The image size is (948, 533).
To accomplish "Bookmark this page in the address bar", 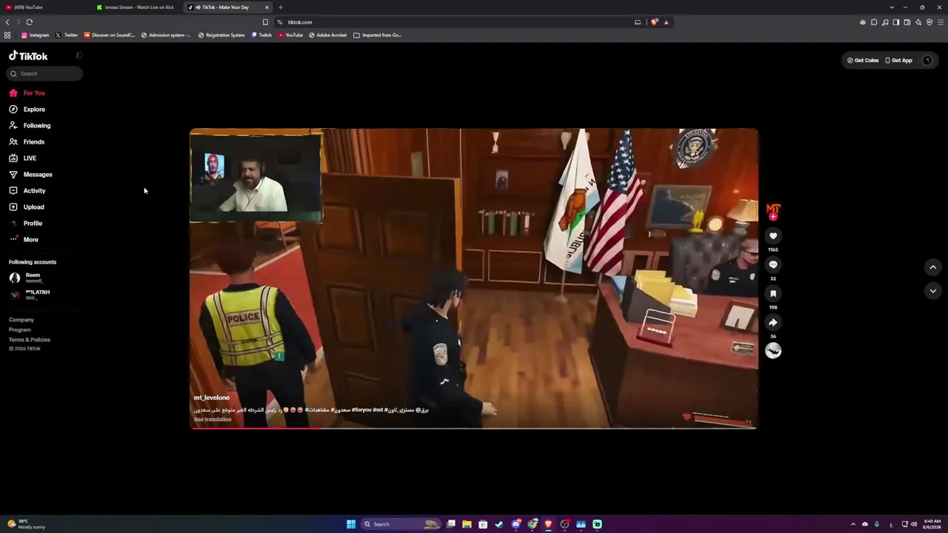I will [x=265, y=22].
